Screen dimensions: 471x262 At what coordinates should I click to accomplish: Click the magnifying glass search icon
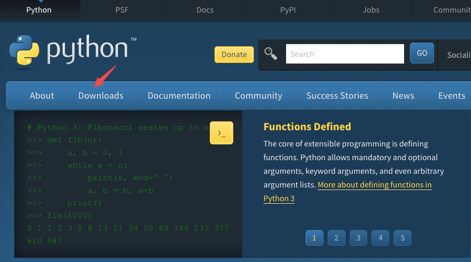271,54
